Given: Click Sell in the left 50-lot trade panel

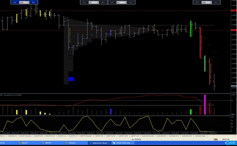Looking at the screenshot, I should (84, 2).
